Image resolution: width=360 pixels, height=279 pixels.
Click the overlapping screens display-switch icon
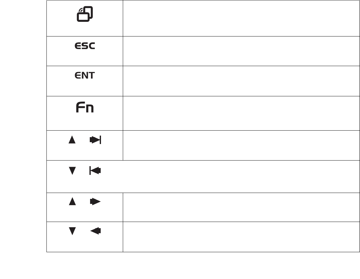point(85,15)
